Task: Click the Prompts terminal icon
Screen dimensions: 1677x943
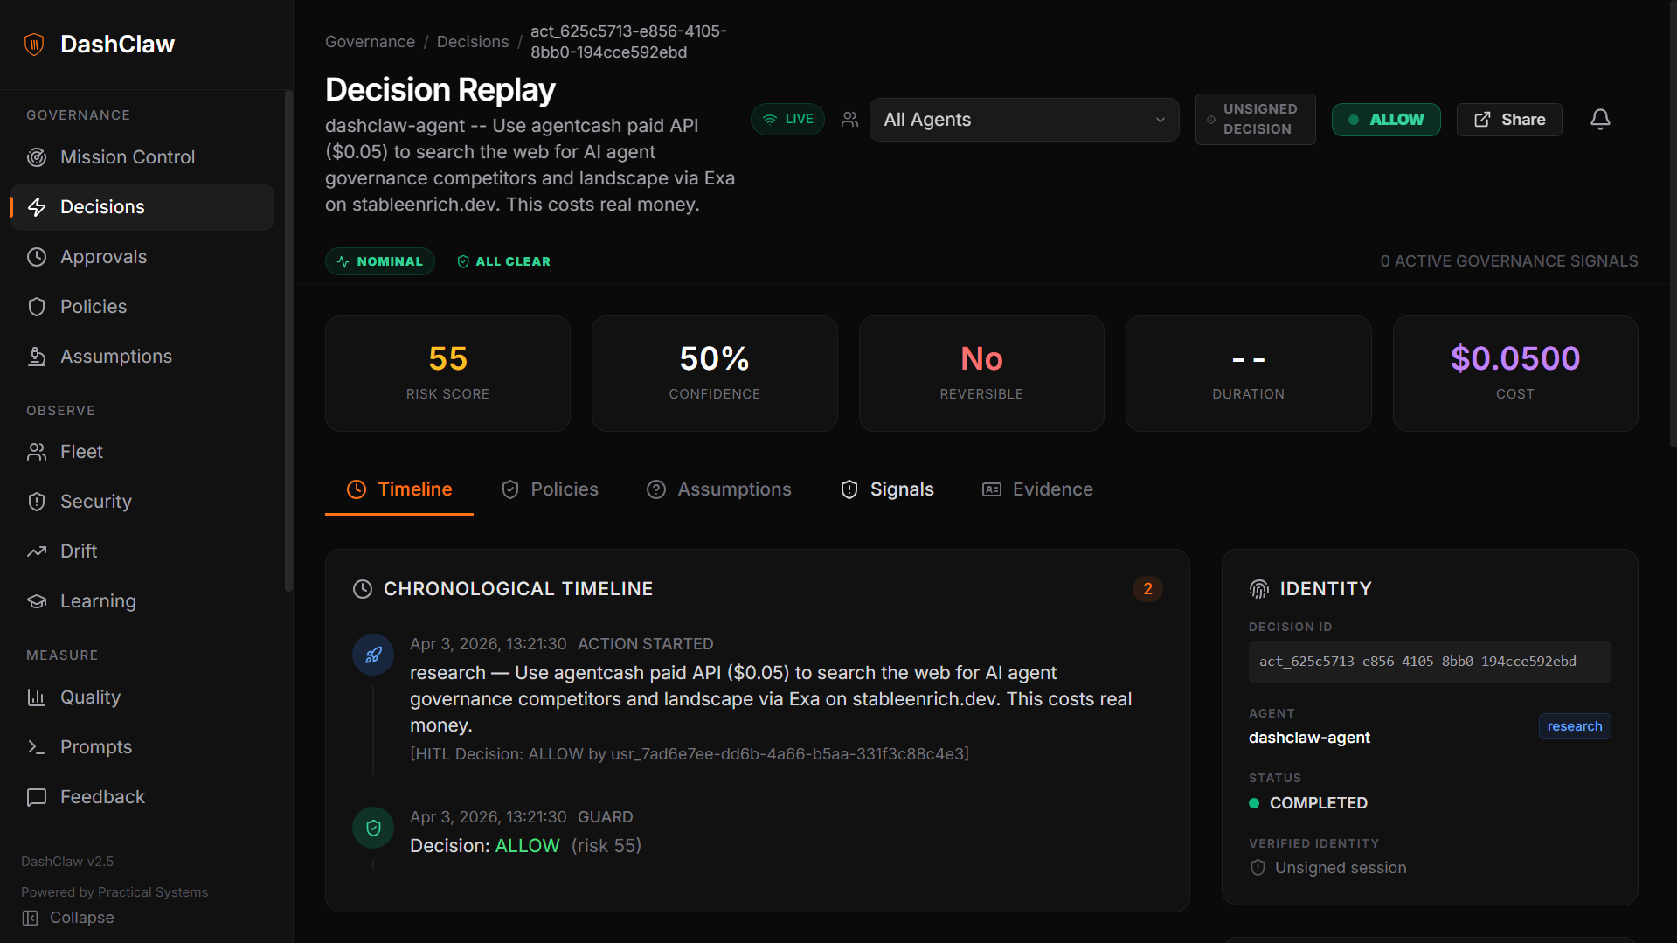Action: [37, 747]
